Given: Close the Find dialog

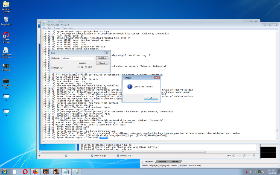Looking at the screenshot, I should click(106, 53).
